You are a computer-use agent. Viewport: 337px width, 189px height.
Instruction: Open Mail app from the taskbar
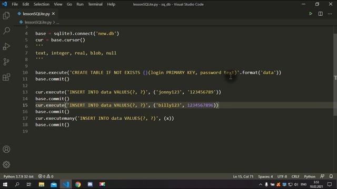coord(54,184)
